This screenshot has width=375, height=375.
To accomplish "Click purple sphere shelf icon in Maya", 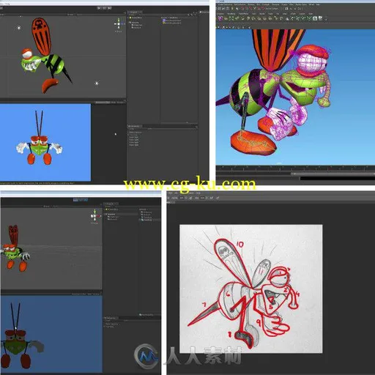I will pos(220,18).
